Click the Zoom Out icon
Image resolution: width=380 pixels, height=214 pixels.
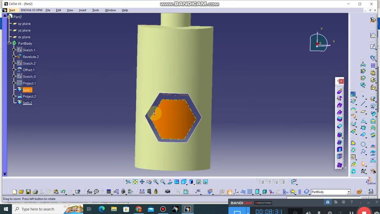[163, 182]
